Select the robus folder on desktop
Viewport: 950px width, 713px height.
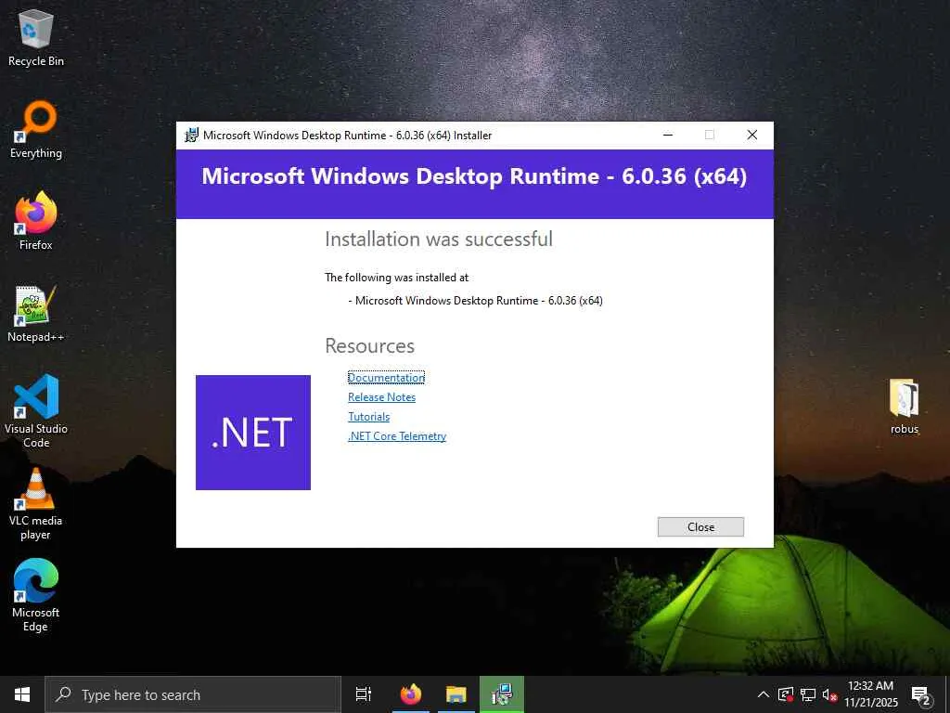(x=904, y=407)
